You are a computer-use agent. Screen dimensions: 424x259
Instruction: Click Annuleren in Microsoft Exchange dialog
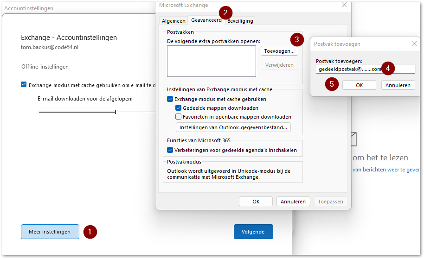[293, 202]
